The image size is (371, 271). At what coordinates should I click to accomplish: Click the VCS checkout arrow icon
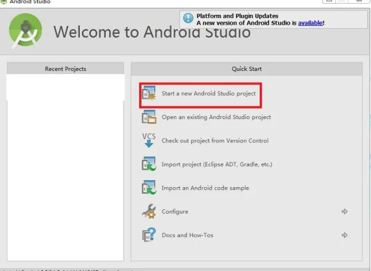click(x=149, y=140)
